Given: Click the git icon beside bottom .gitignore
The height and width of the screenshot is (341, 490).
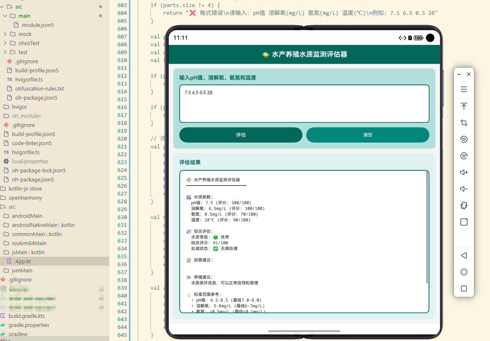Looking at the screenshot, I should pyautogui.click(x=3, y=279).
